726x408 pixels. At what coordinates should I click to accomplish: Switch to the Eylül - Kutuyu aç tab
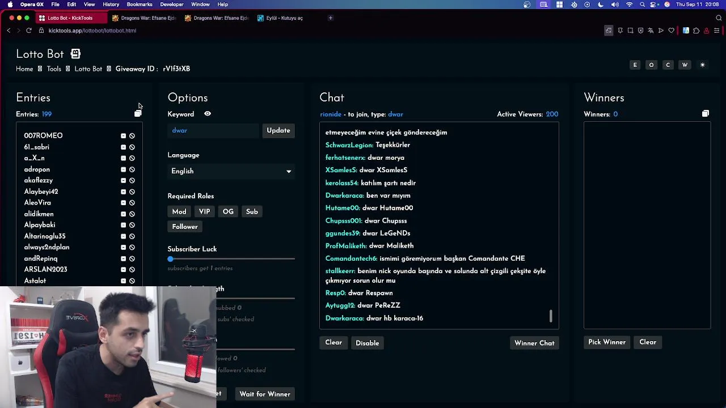pos(284,18)
